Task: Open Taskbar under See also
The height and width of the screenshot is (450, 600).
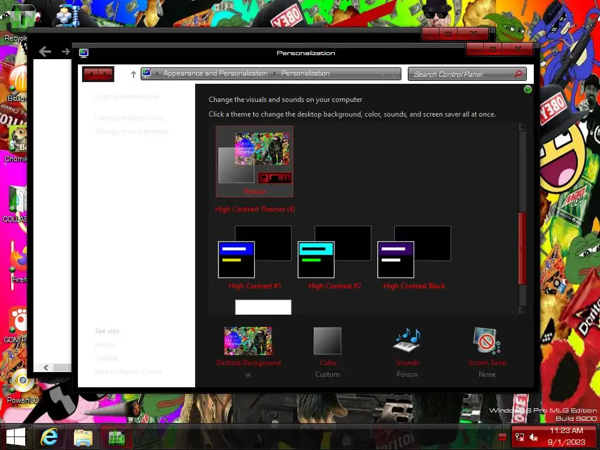Action: point(107,358)
